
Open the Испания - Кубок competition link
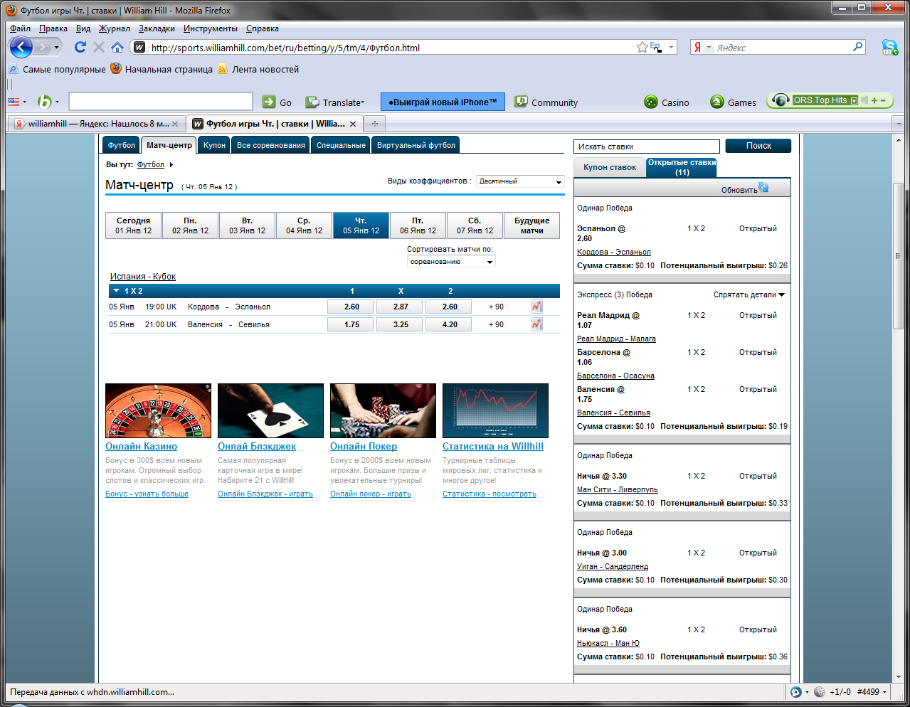point(142,277)
